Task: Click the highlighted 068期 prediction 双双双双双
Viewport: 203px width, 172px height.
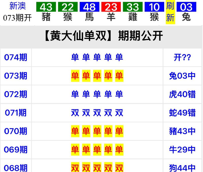Action: click(97, 167)
